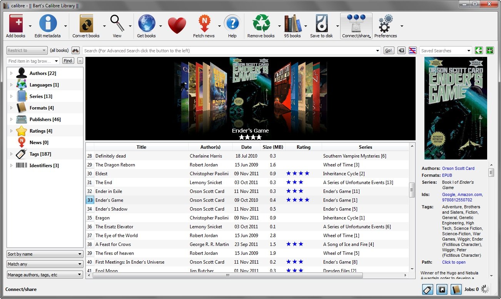Sort by the Series column header
Screen dimensions: 501x299
[366, 147]
